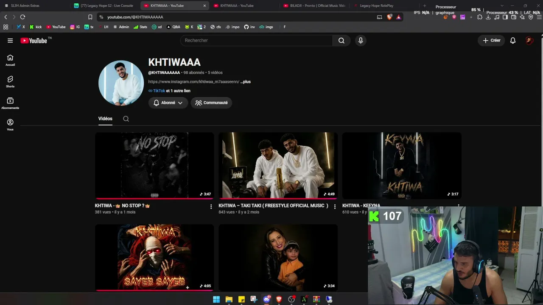Open the X bookmark
Screen dimensions: 543x305
[x=21, y=27]
